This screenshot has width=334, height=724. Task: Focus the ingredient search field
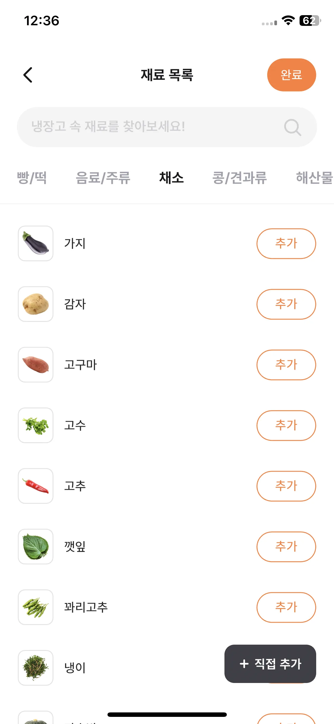pos(167,127)
